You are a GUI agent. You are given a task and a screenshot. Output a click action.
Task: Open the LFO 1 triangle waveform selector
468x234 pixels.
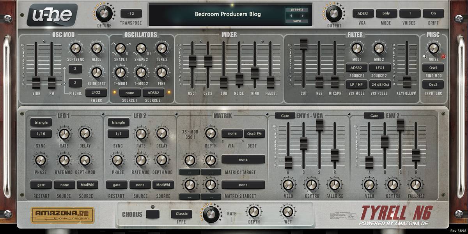pyautogui.click(x=41, y=122)
